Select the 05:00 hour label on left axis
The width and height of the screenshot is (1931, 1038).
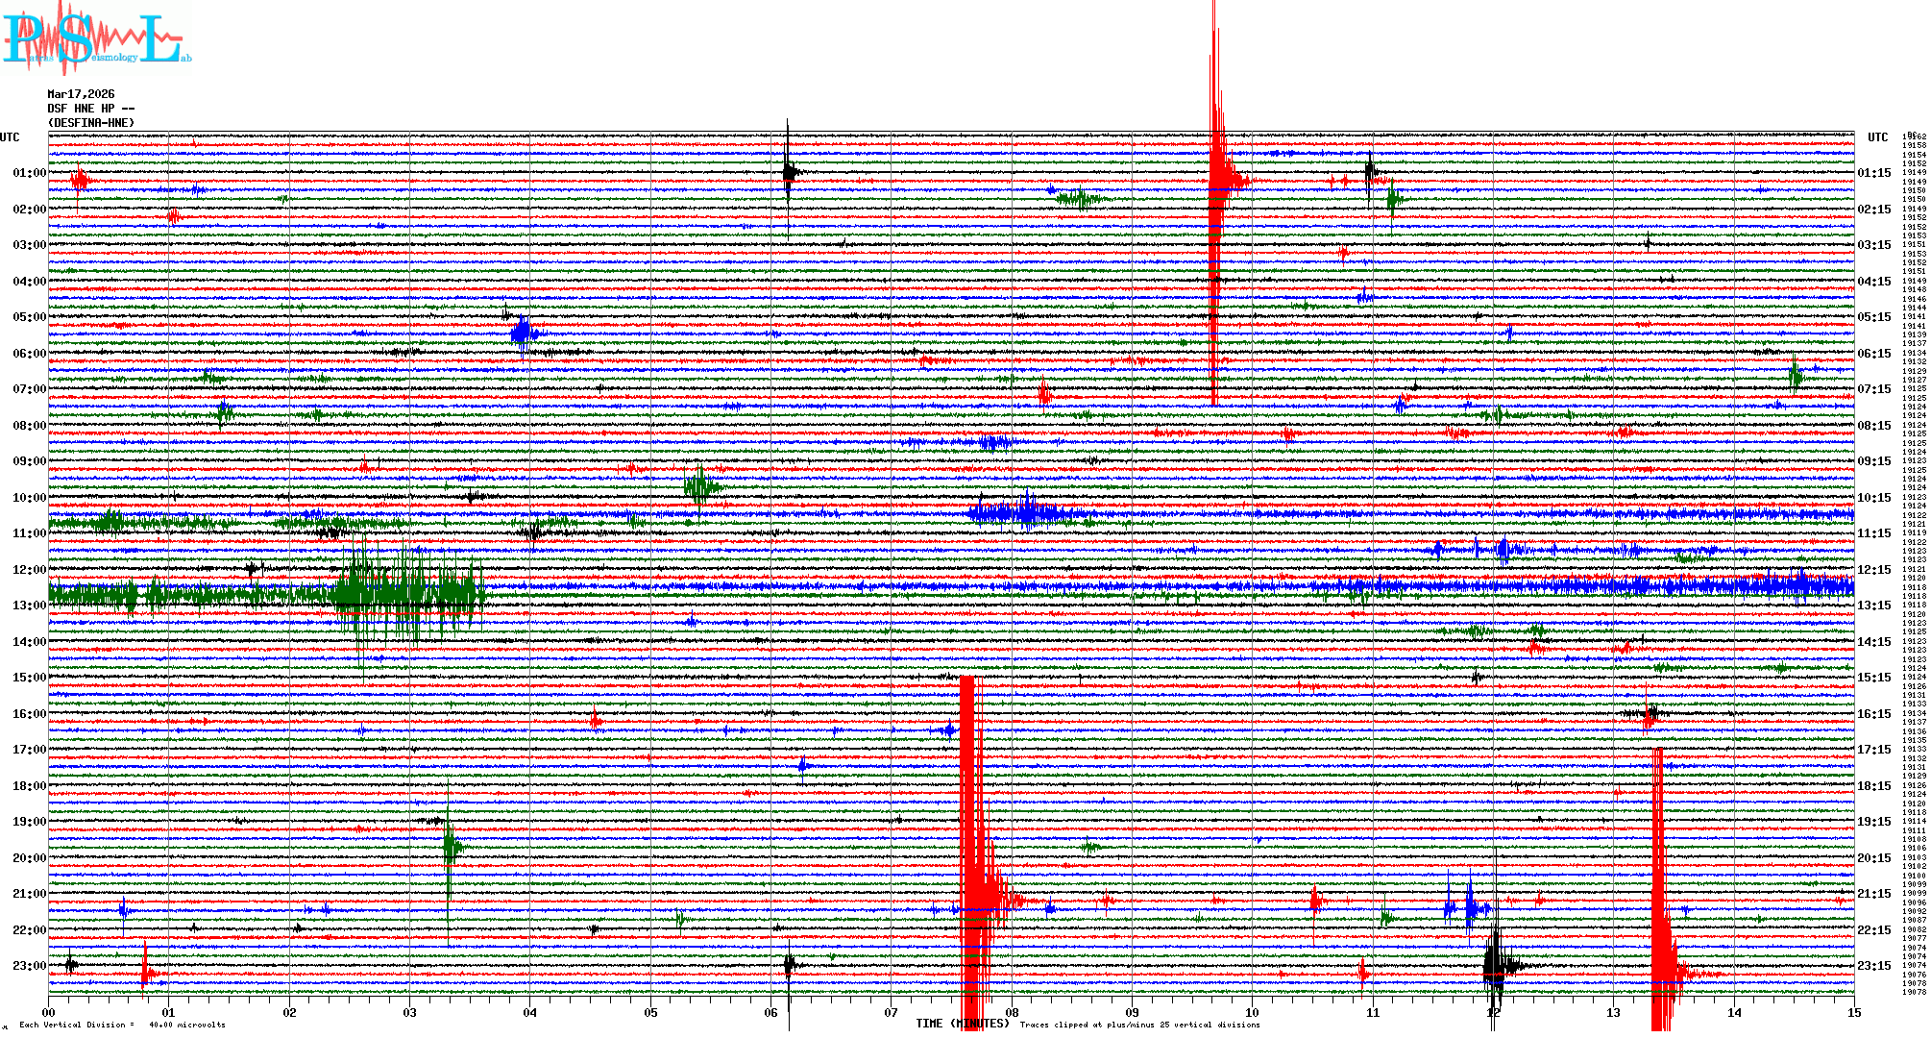[29, 317]
